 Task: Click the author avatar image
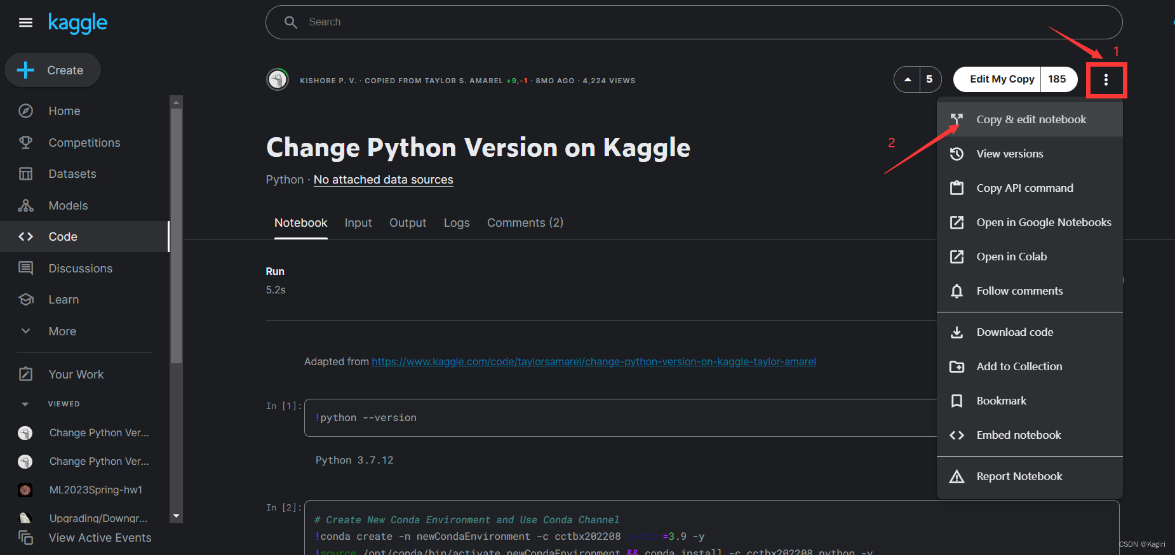click(x=278, y=80)
